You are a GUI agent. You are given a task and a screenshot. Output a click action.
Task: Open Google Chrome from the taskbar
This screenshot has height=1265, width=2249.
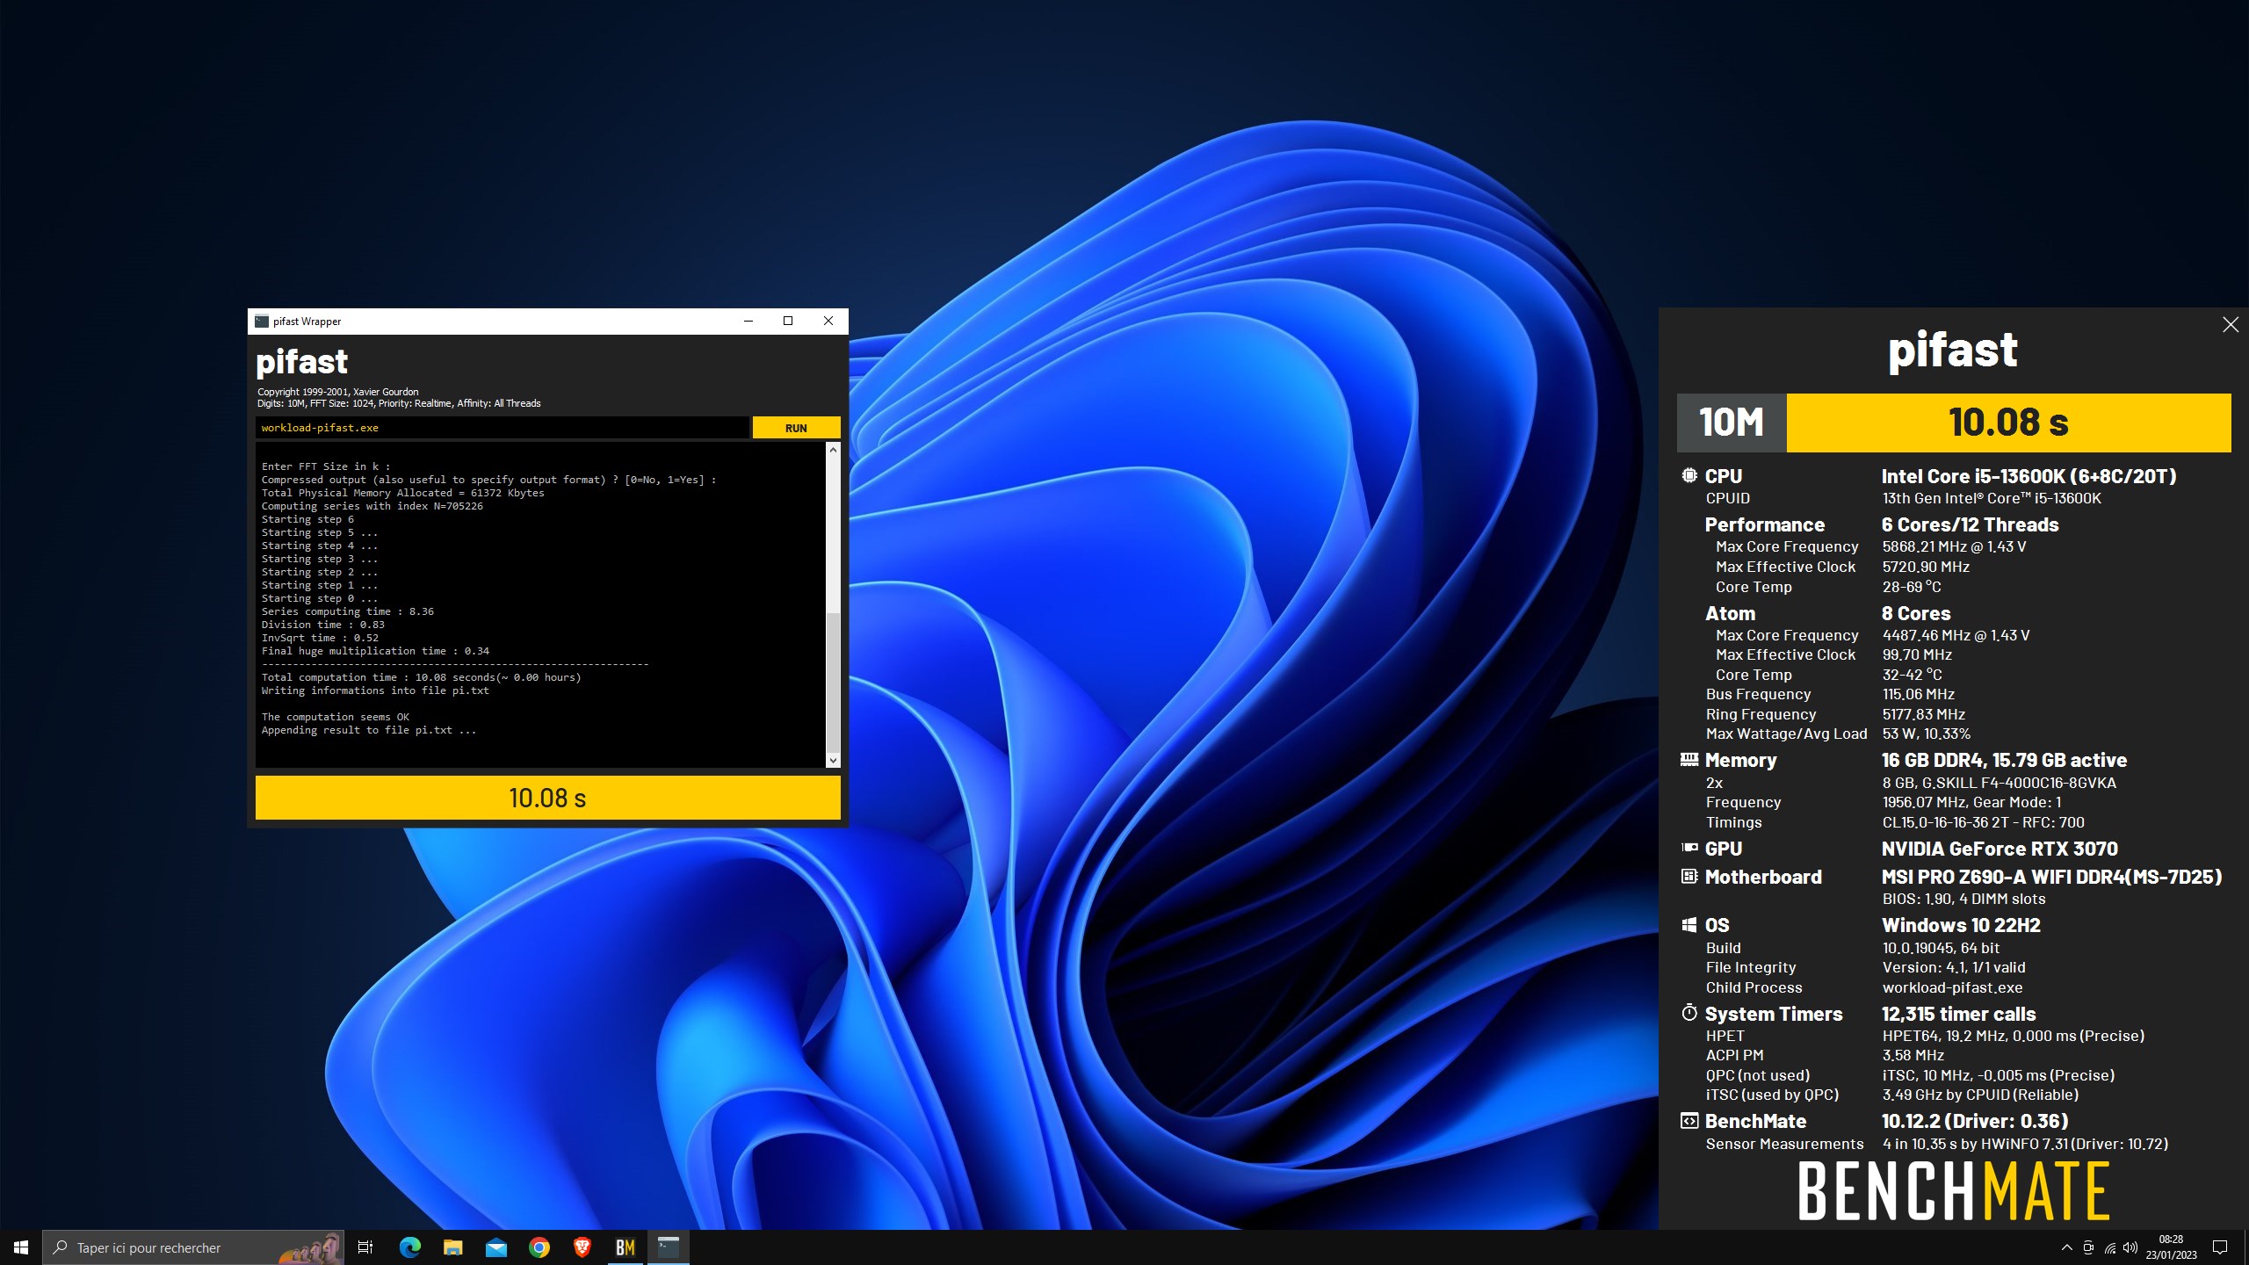[539, 1247]
